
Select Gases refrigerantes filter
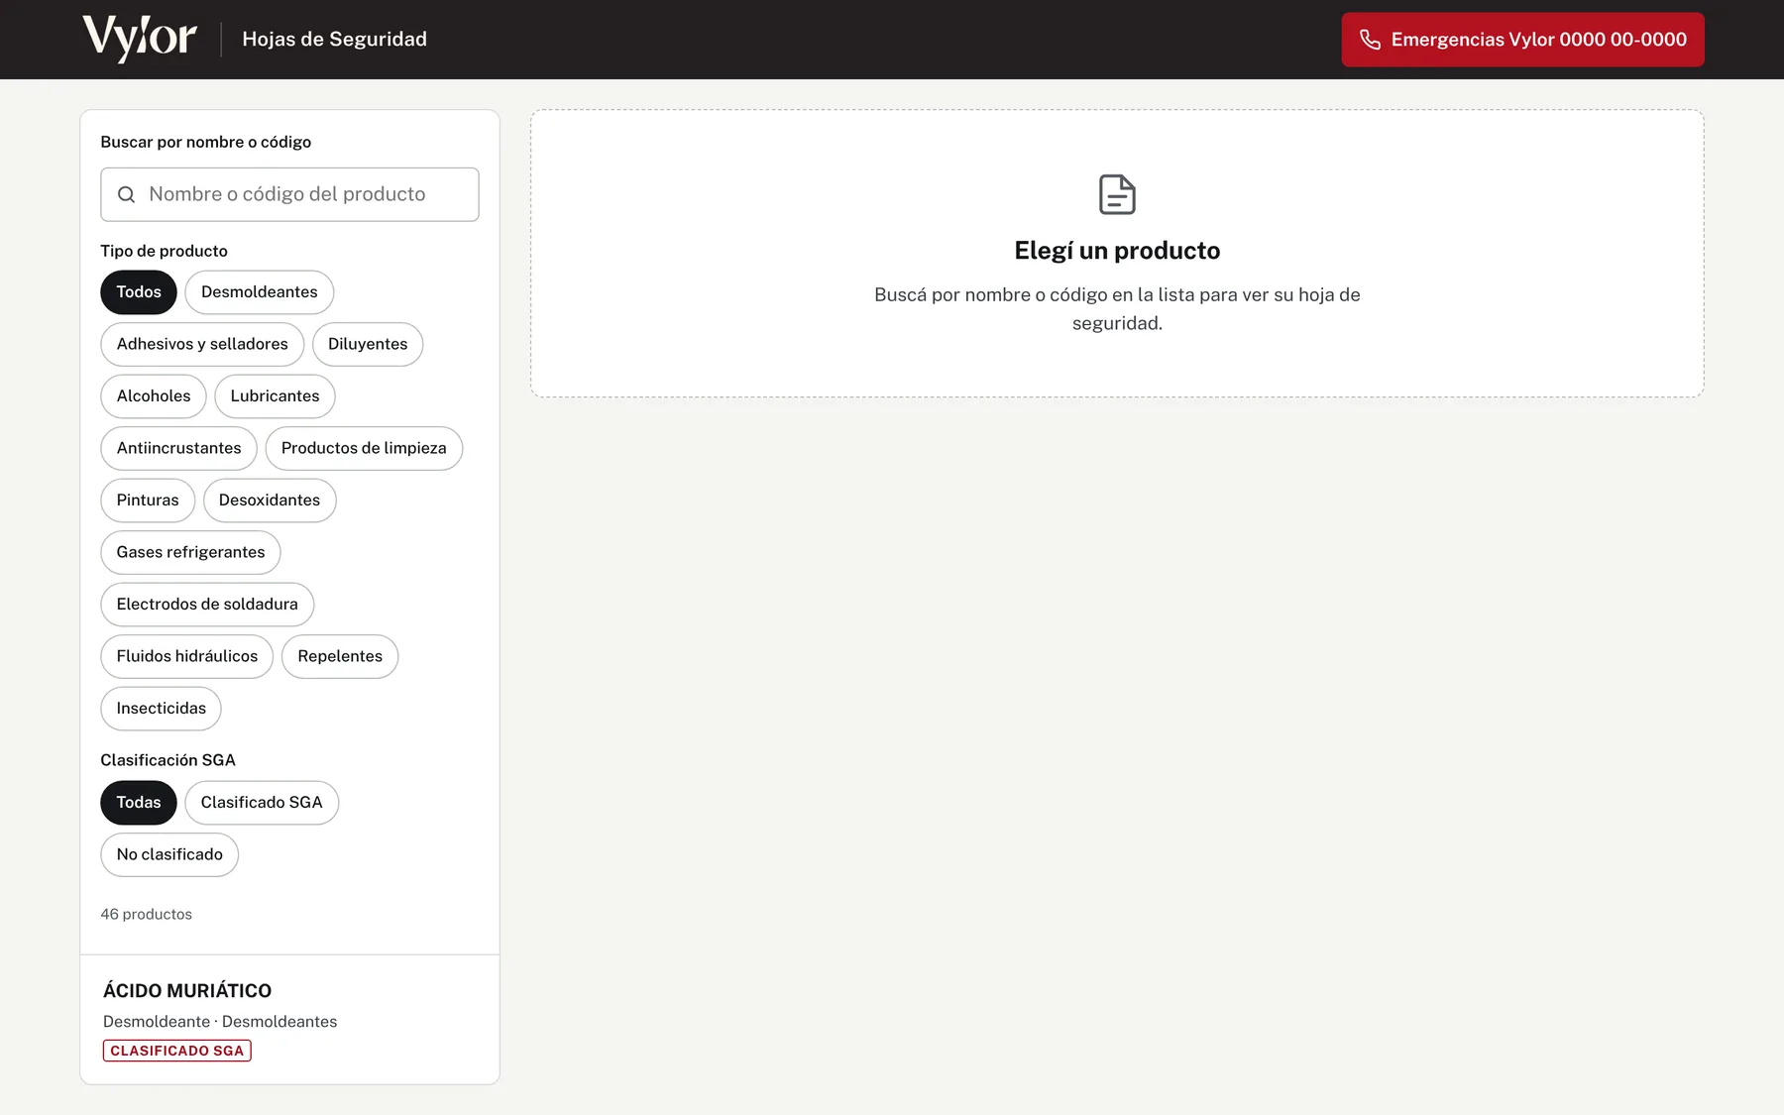pos(190,552)
